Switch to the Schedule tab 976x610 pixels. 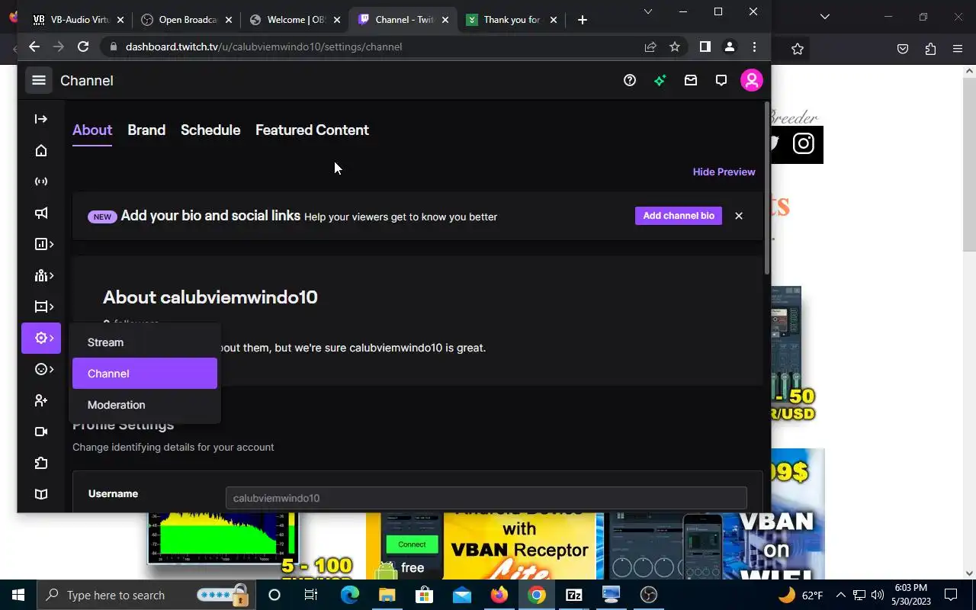[210, 130]
